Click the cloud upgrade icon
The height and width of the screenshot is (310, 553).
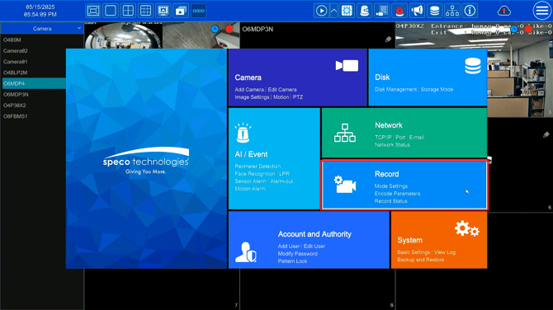point(504,11)
